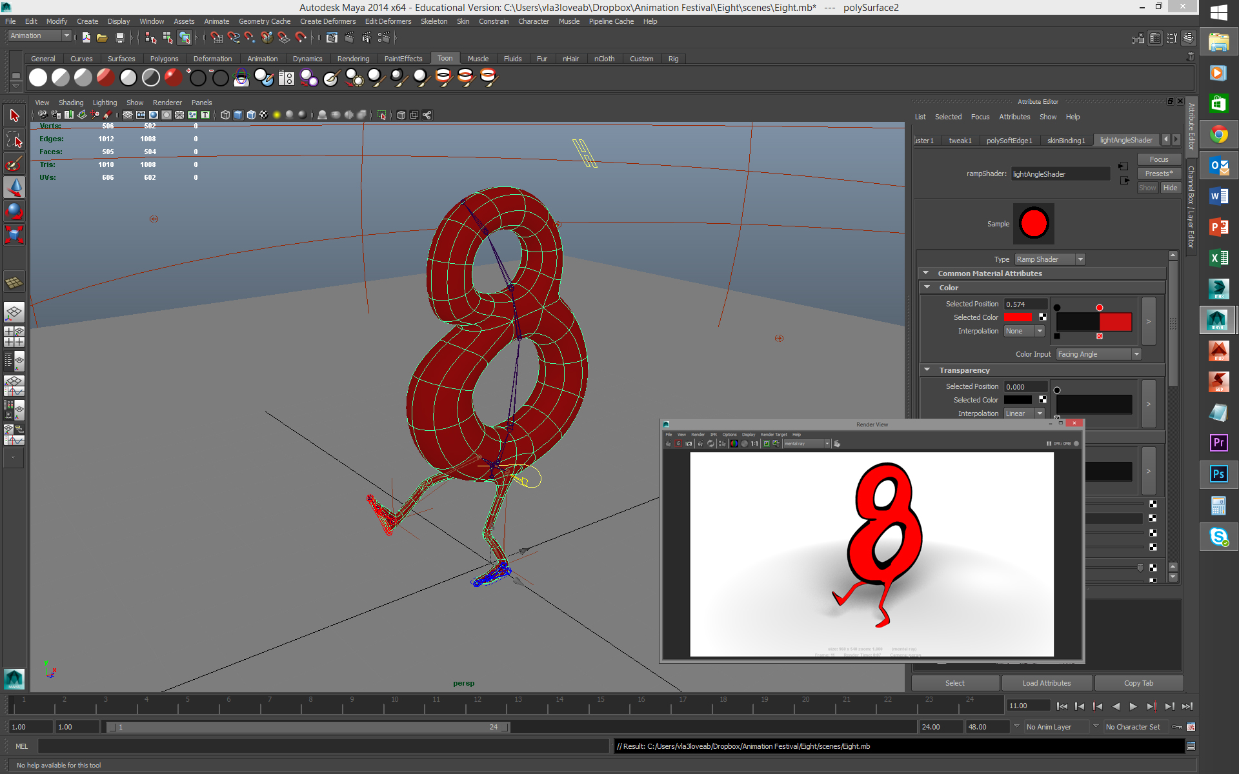This screenshot has width=1239, height=774.
Task: Click the Open scene folder icon
Action: pyautogui.click(x=102, y=37)
